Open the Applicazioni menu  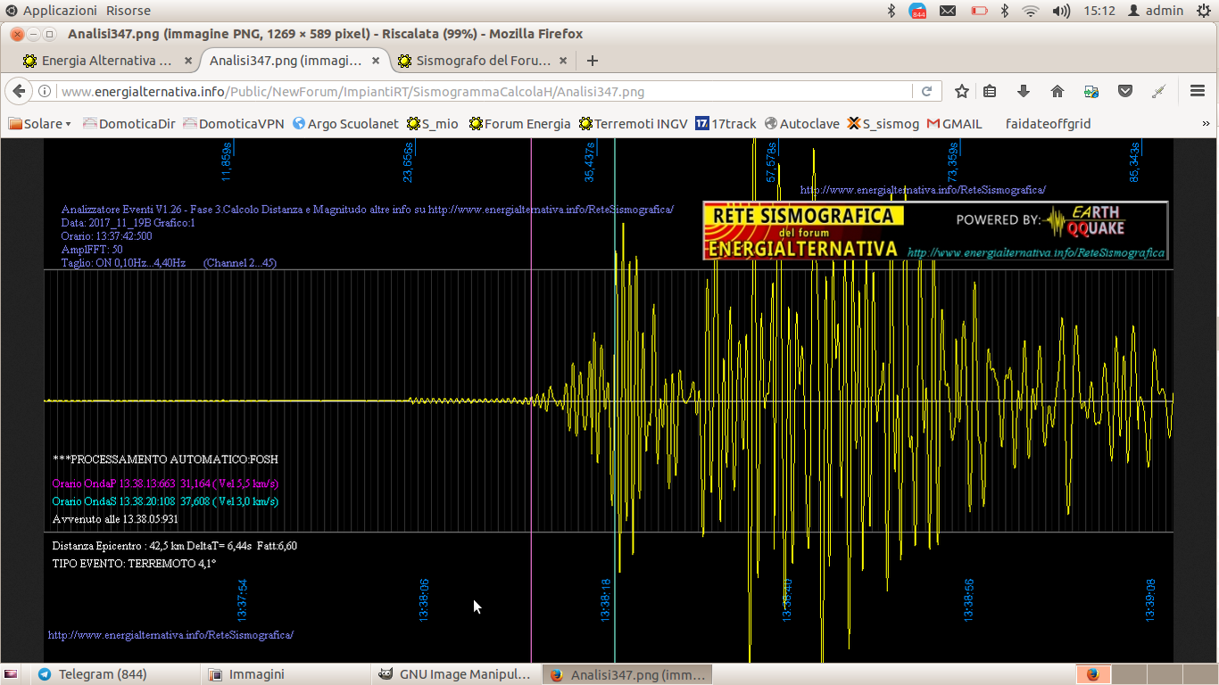(60, 11)
